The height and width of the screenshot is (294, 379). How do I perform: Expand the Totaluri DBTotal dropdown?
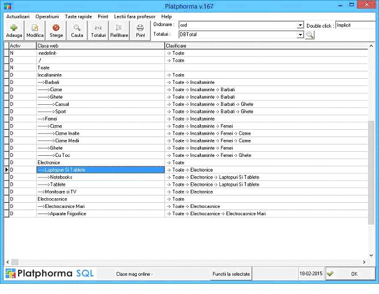(301, 35)
